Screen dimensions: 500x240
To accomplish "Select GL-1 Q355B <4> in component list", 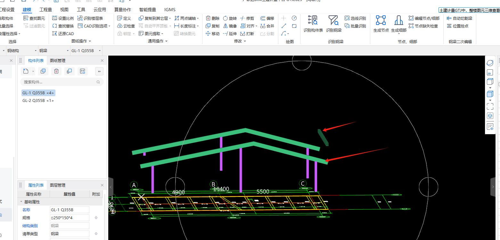I will point(38,93).
